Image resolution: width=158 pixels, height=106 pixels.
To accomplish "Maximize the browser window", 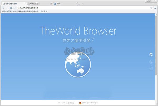I will point(150,1).
